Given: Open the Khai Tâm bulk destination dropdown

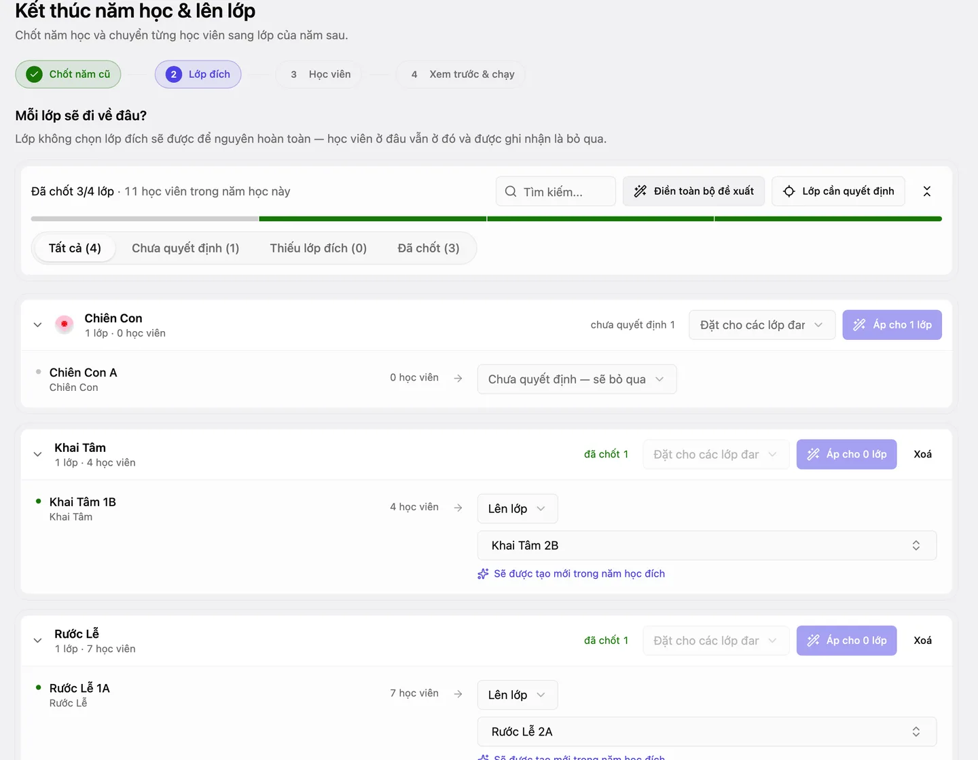Looking at the screenshot, I should tap(716, 455).
